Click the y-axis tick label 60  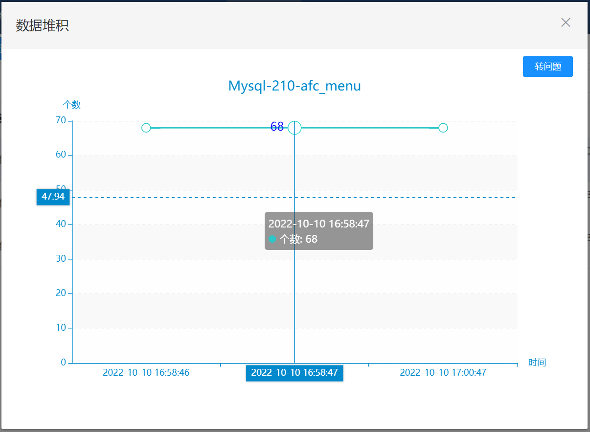coord(61,155)
